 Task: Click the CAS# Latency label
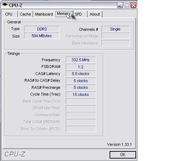[48, 74]
